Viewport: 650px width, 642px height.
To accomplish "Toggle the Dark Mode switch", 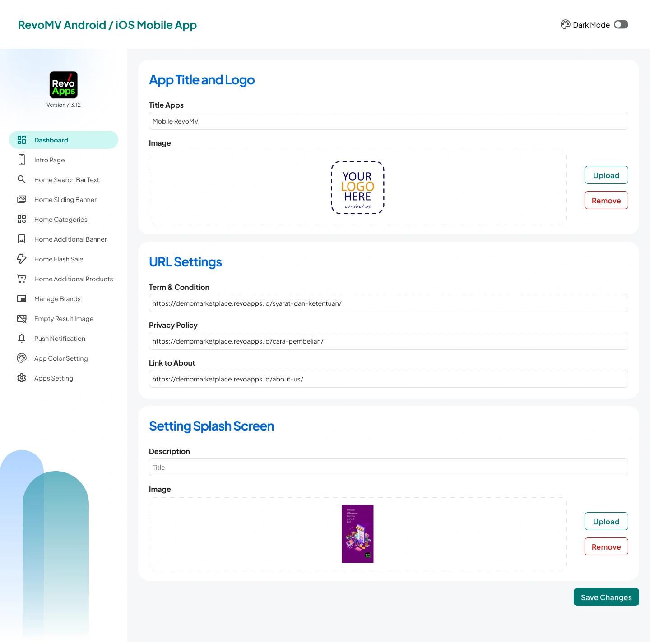I will pyautogui.click(x=621, y=24).
